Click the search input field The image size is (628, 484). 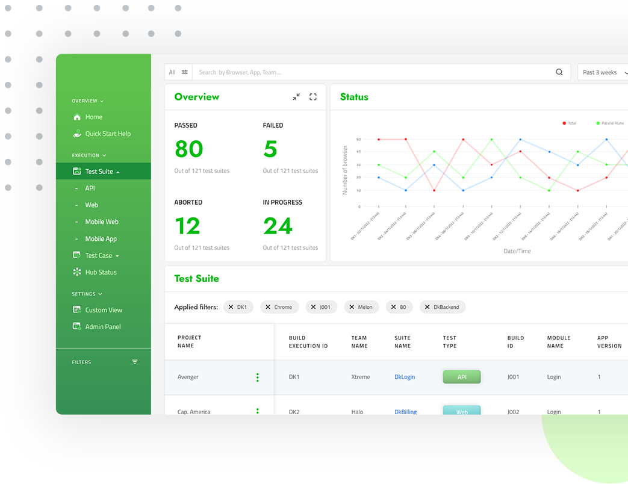click(361, 72)
